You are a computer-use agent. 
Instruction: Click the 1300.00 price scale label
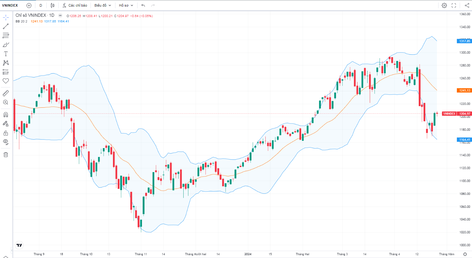[x=465, y=52]
